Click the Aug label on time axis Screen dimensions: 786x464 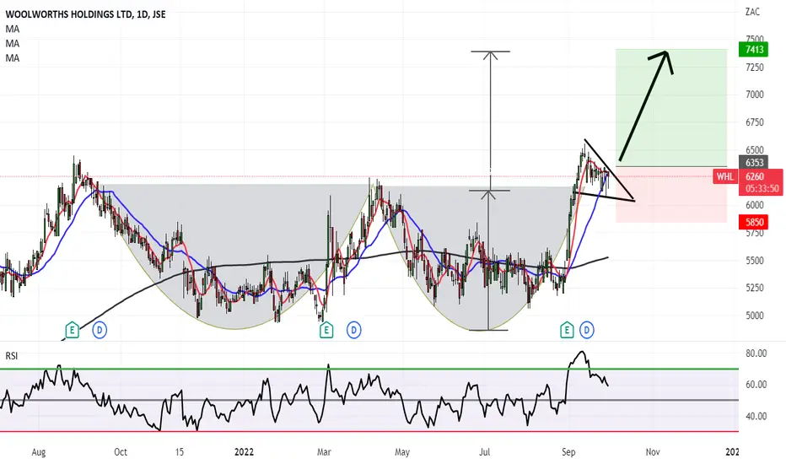coord(39,452)
